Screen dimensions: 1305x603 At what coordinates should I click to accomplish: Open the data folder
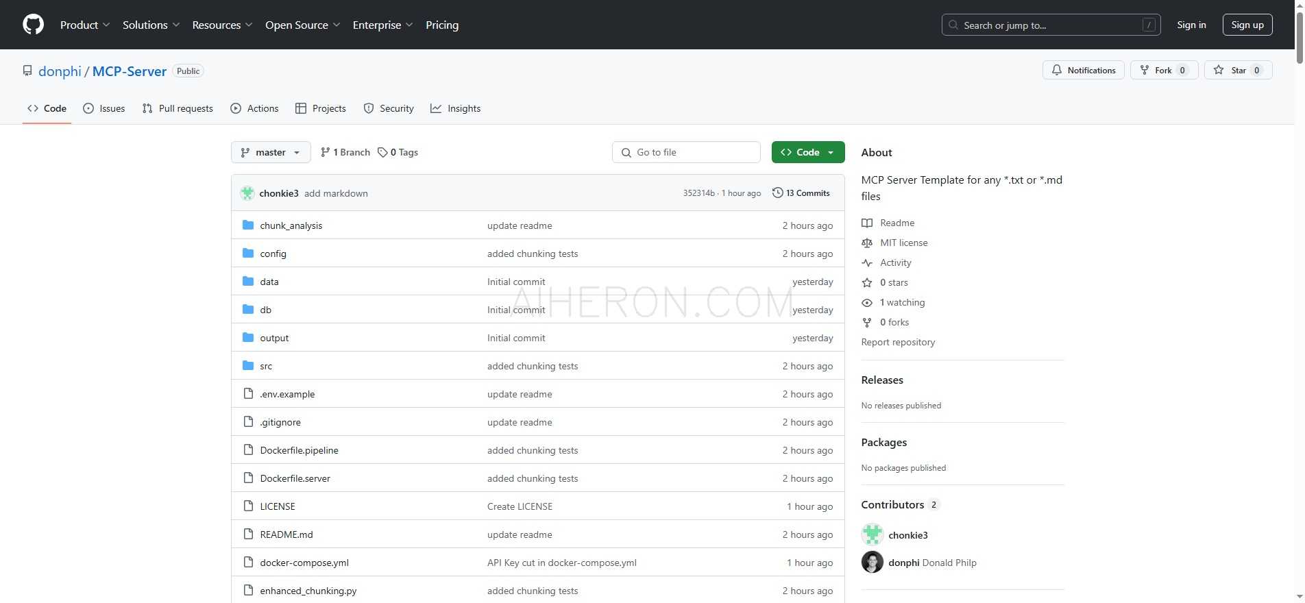269,282
